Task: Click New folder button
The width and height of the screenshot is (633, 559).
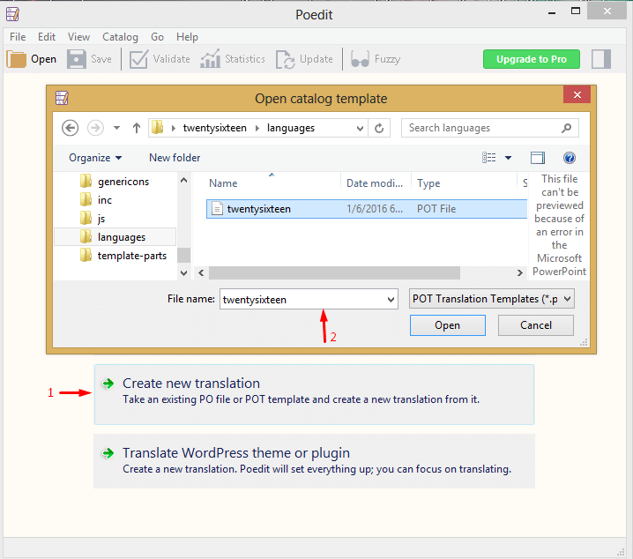Action: (175, 158)
